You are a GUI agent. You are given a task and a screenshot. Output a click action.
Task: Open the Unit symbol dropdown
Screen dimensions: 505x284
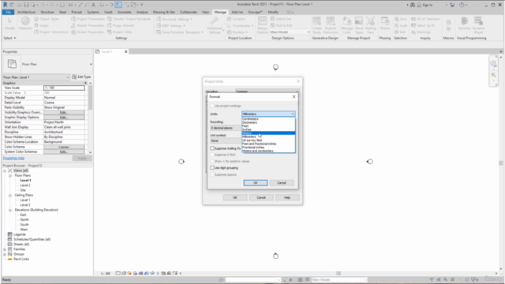point(226,140)
